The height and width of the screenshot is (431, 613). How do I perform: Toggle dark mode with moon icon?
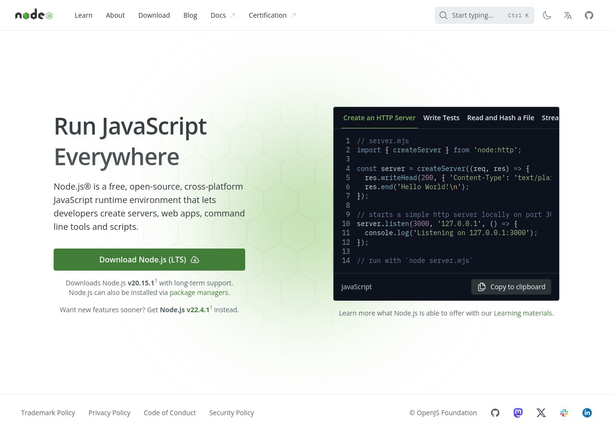(547, 15)
